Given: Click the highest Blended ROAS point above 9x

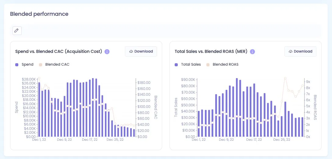Looking at the screenshot, I should click(x=285, y=78).
